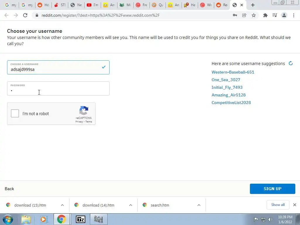Switch to the Reddit 'Re' tab
Screen dimensions: 300x225
(222, 5)
